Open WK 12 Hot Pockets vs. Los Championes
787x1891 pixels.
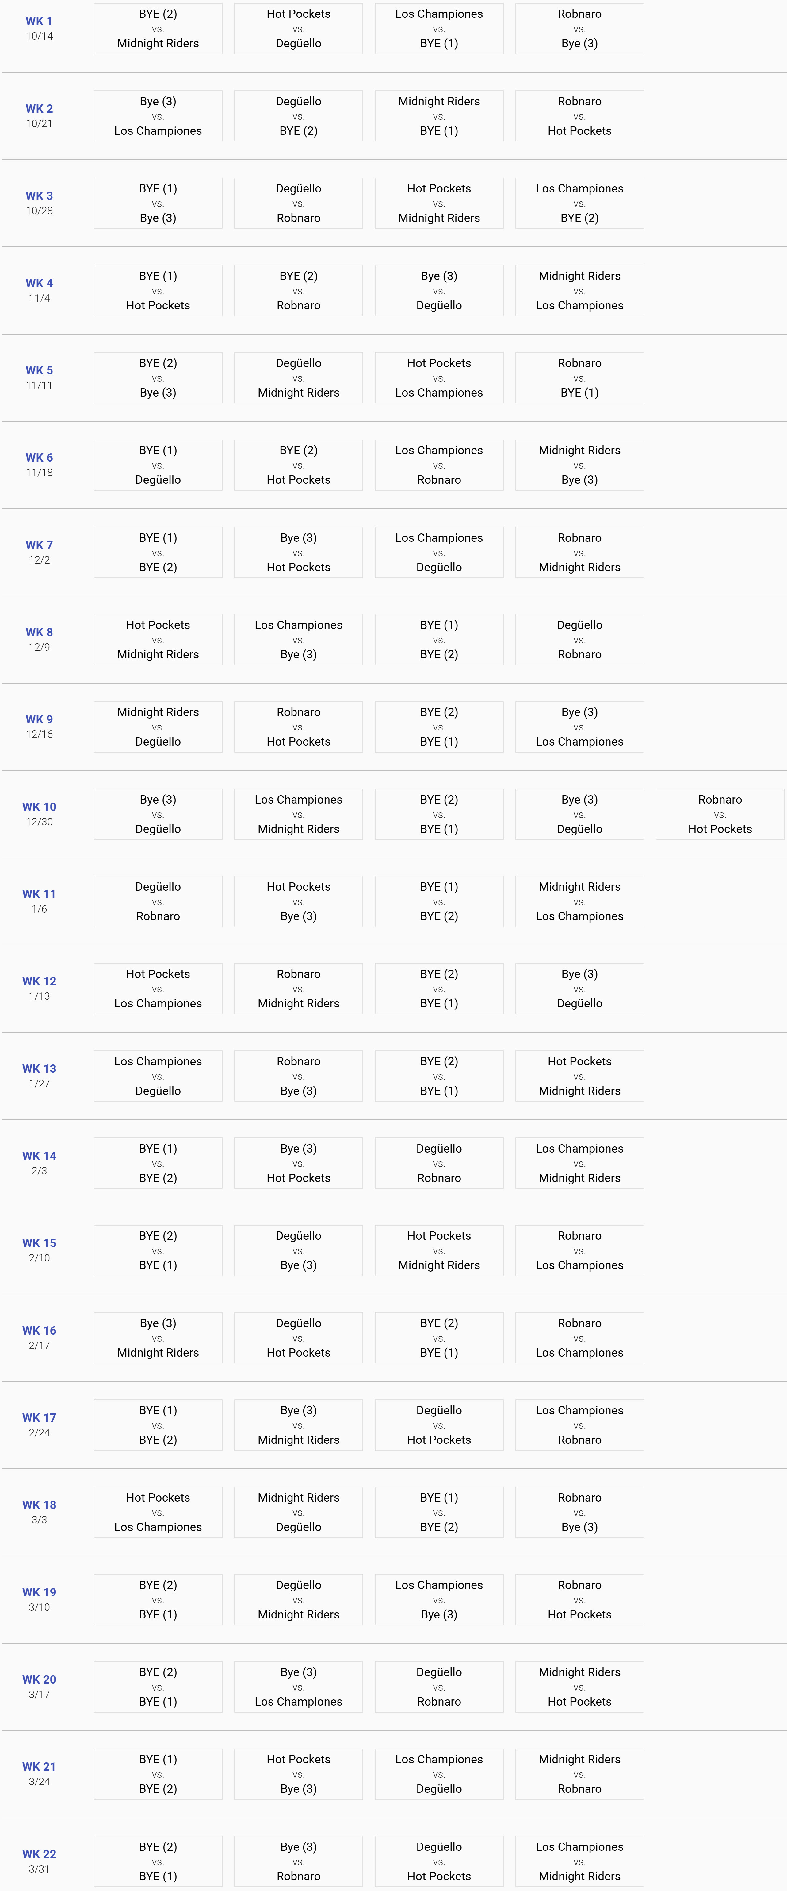click(x=158, y=989)
